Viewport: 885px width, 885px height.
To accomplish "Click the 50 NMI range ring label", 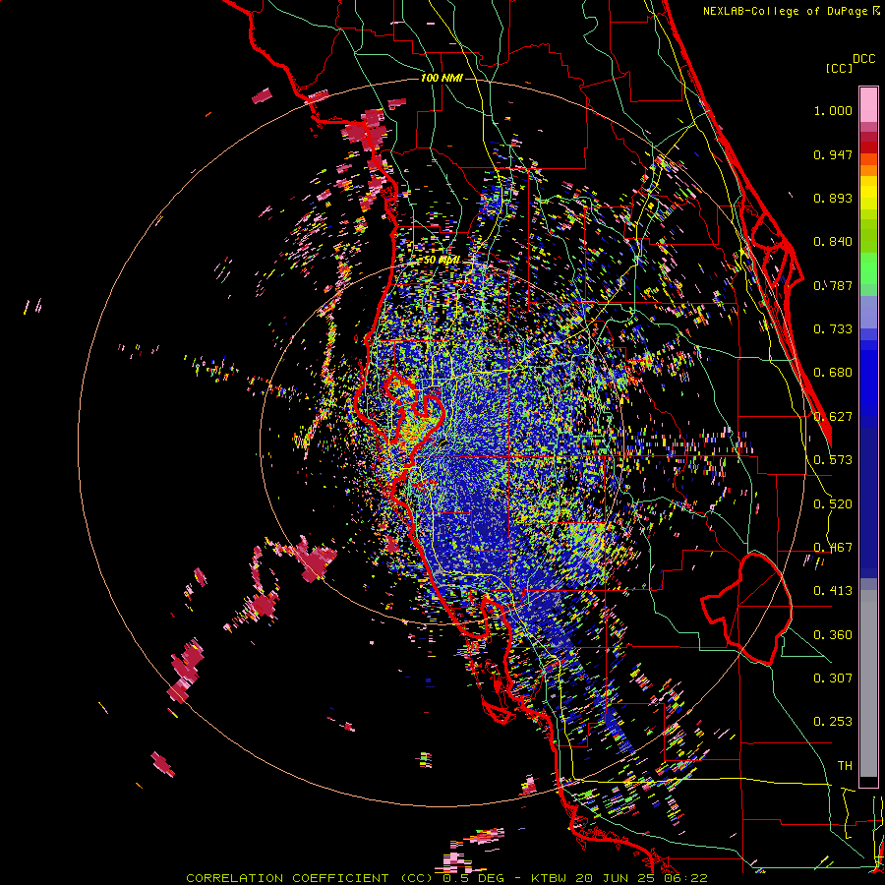I will point(442,261).
